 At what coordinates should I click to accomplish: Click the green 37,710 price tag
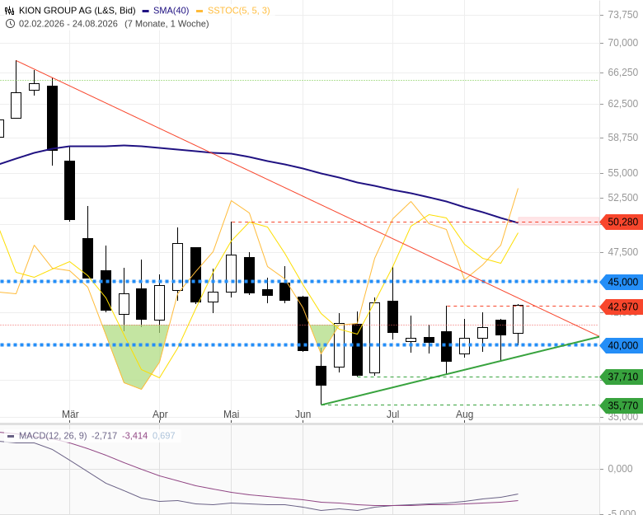click(622, 377)
